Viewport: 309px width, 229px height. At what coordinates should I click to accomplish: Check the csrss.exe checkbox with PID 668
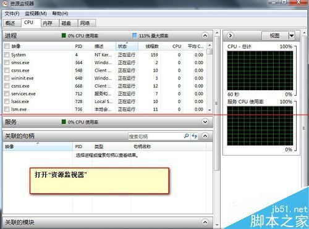tap(7, 86)
